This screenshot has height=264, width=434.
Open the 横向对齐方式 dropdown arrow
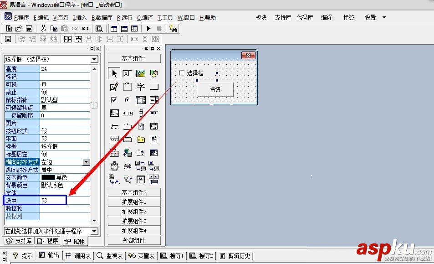[86, 162]
